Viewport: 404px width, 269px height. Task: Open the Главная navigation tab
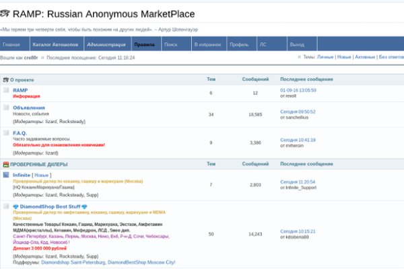pos(11,44)
